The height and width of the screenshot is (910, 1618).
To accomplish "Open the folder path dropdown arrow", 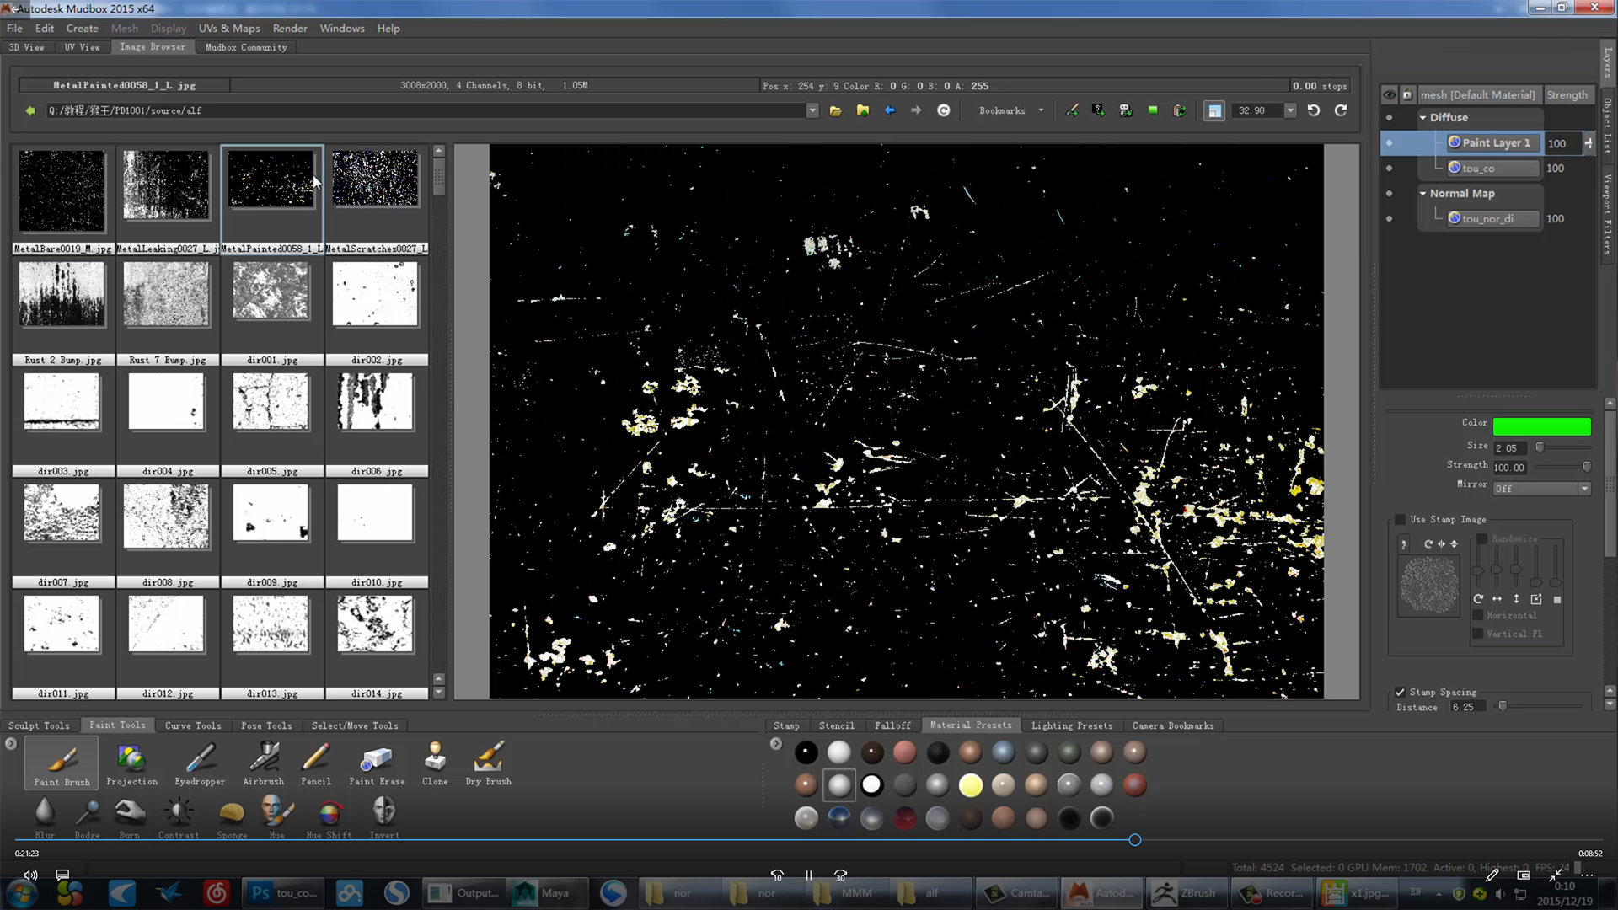I will [x=812, y=110].
